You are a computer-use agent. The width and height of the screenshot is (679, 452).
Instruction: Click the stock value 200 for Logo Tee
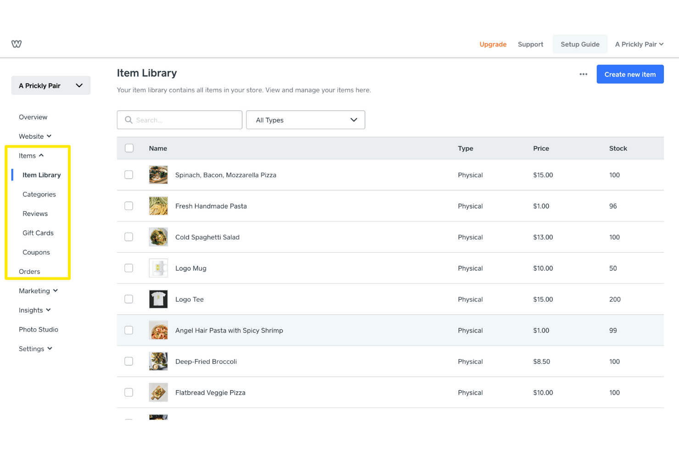pyautogui.click(x=615, y=300)
